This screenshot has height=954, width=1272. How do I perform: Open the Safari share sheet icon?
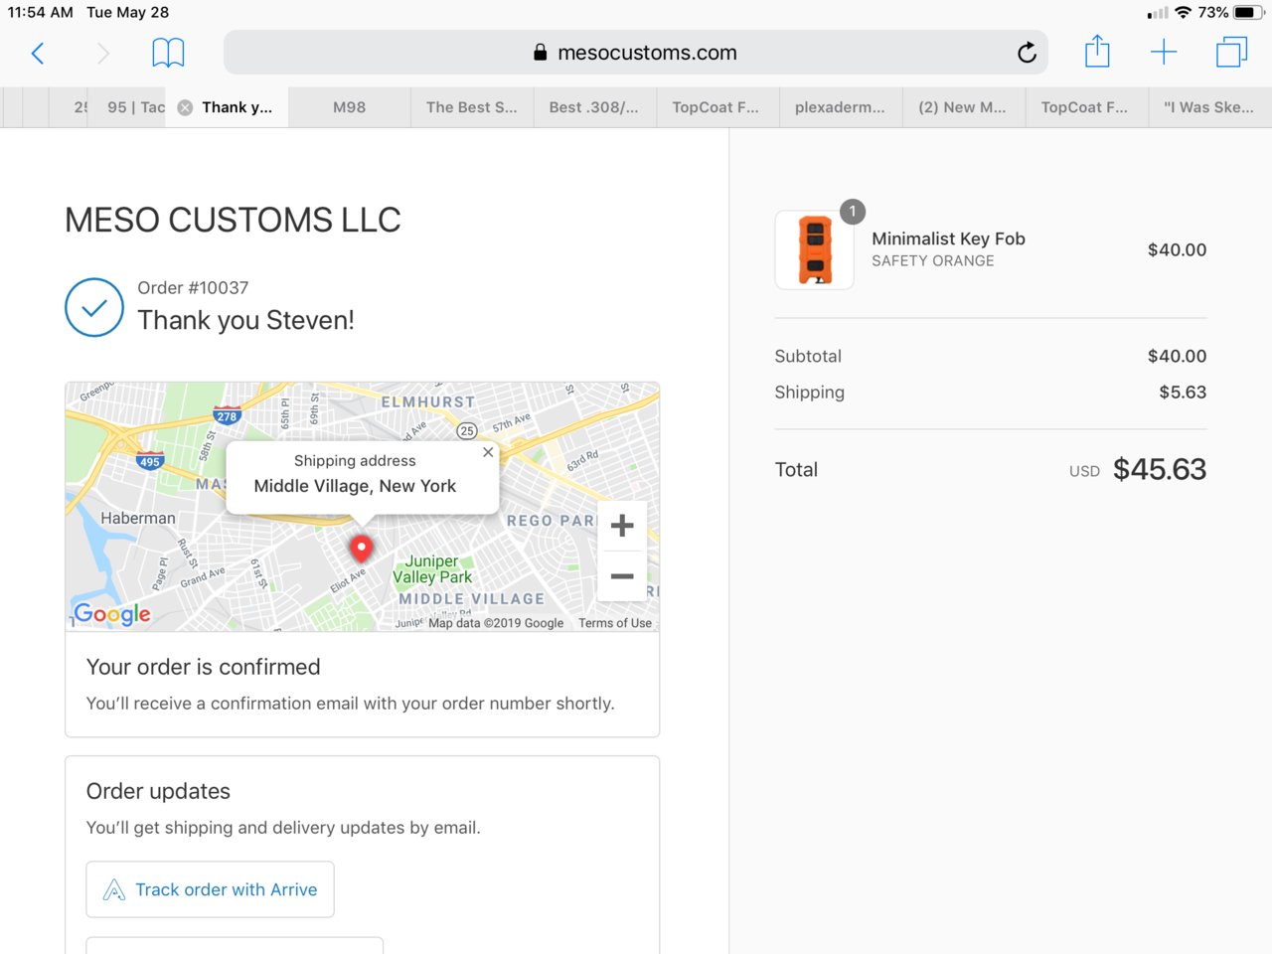click(x=1097, y=52)
